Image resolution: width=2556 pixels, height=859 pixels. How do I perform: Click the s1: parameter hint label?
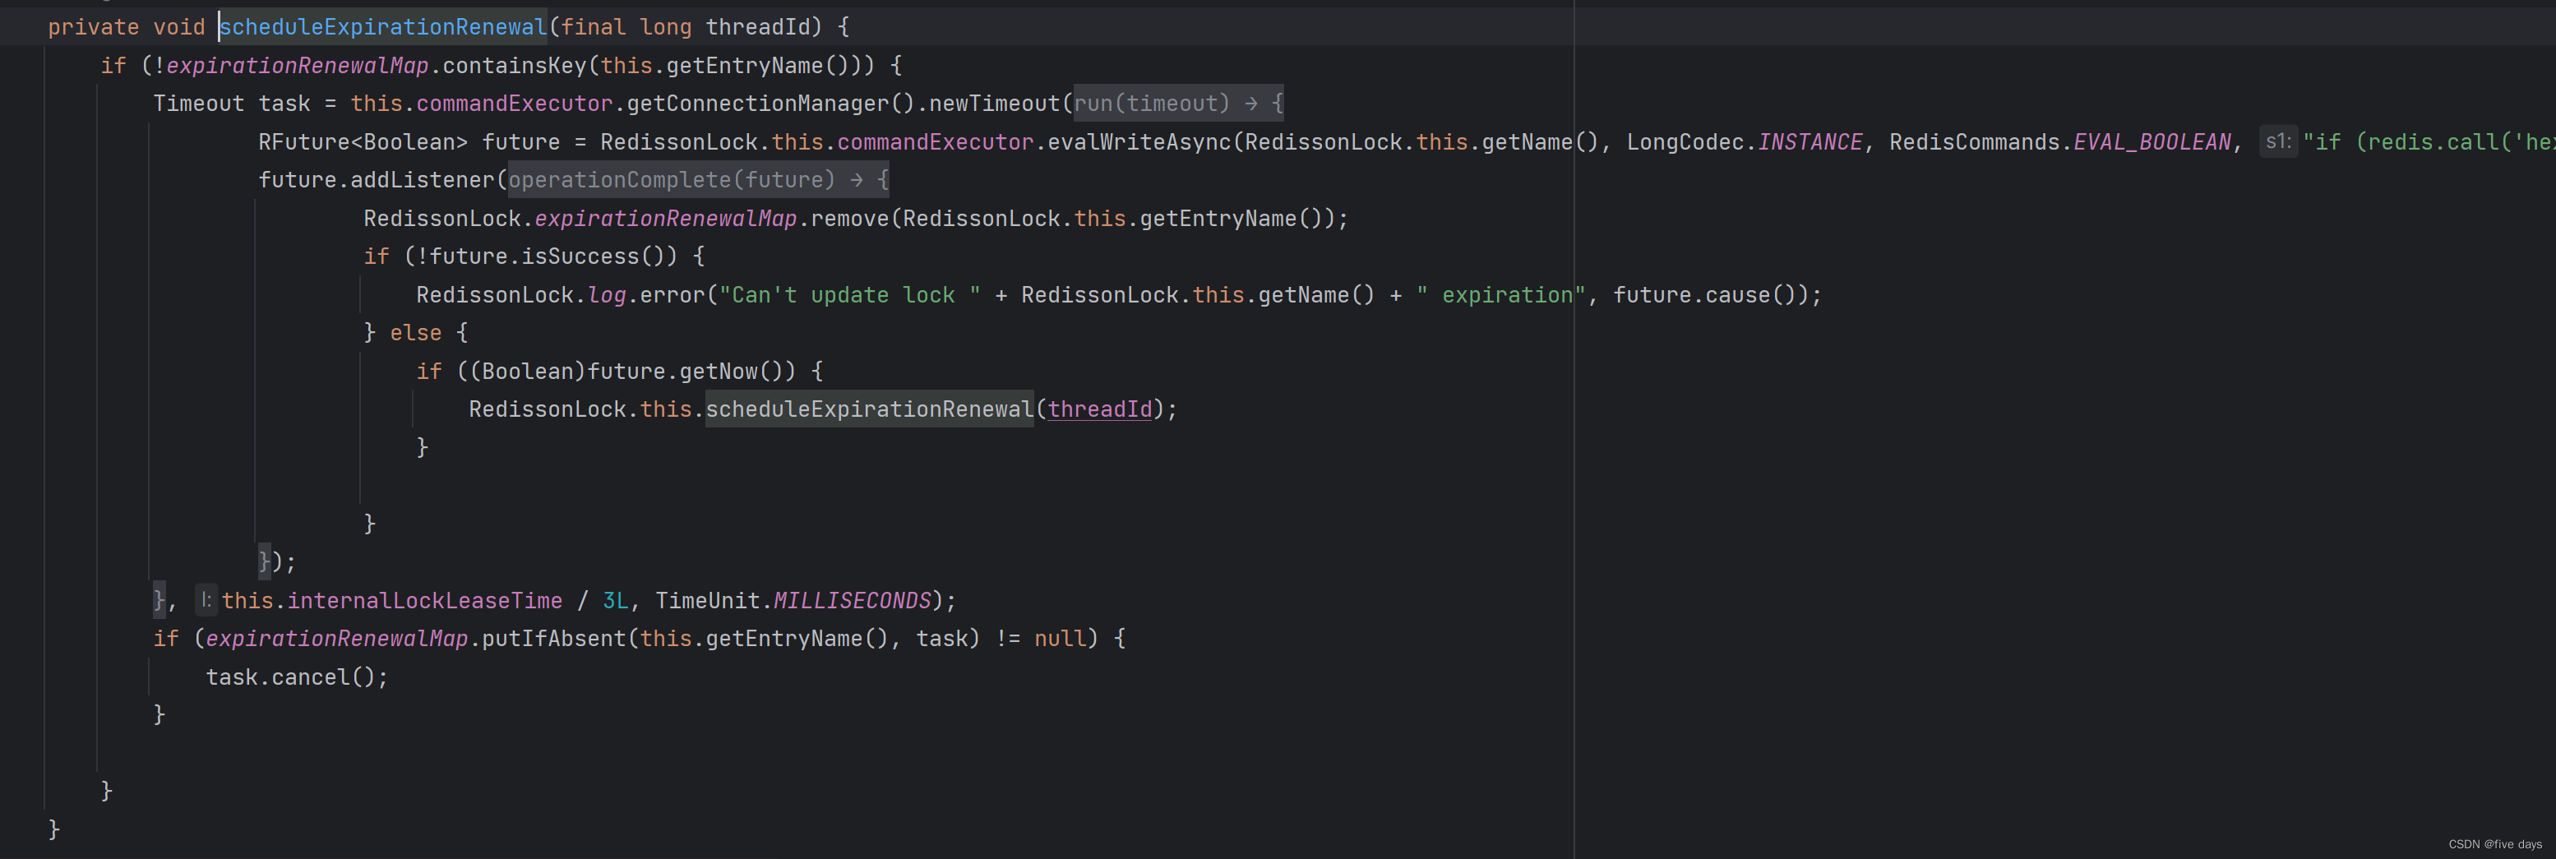click(2278, 142)
